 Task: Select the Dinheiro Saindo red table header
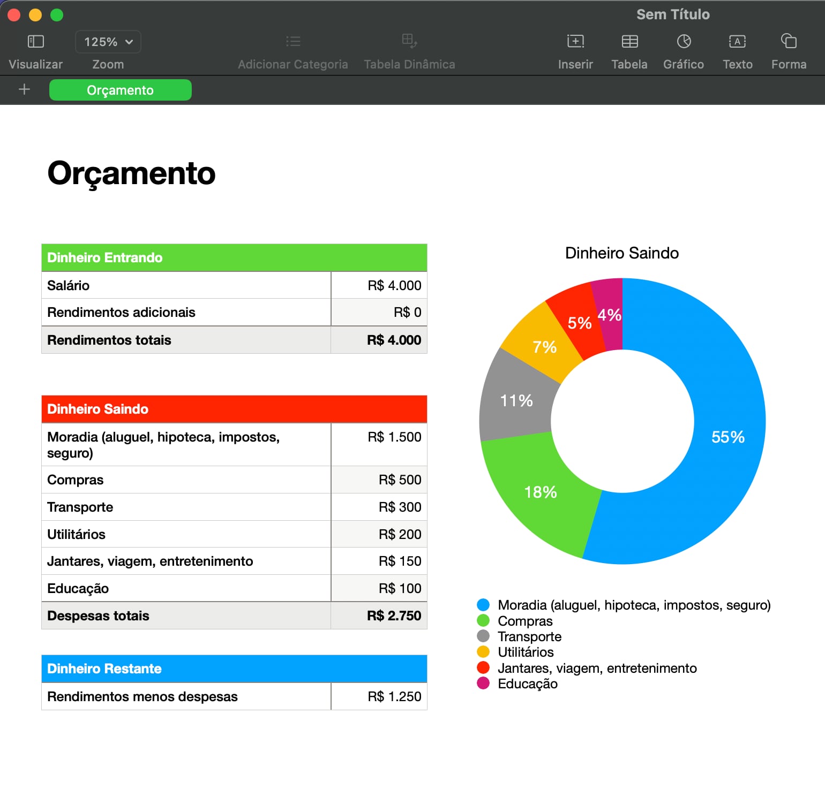pyautogui.click(x=234, y=409)
